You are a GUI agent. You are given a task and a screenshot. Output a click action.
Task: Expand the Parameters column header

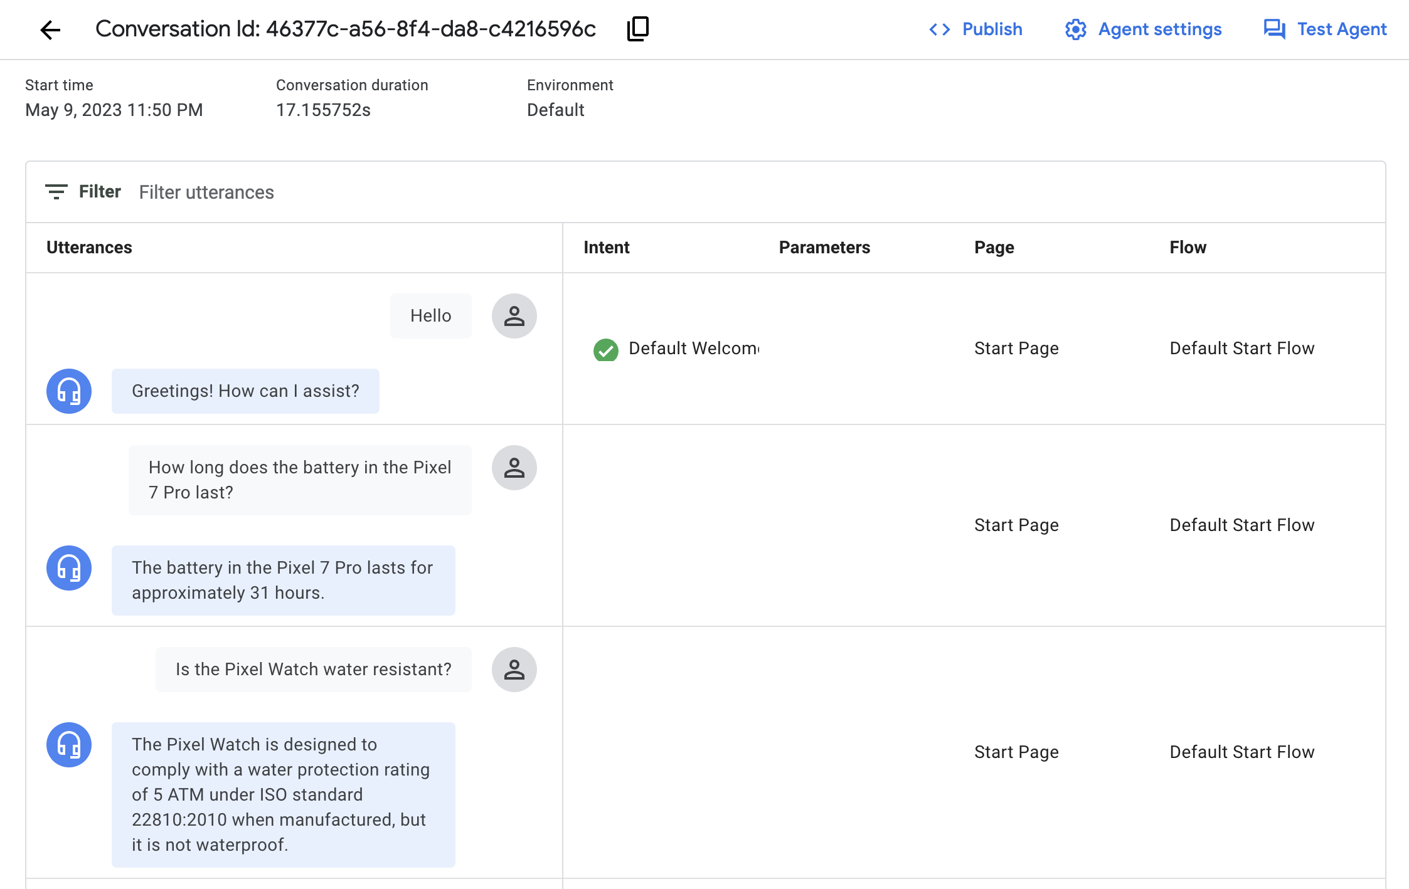click(x=825, y=247)
